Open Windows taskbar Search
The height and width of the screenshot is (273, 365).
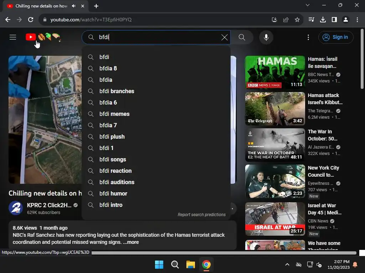coord(175,264)
